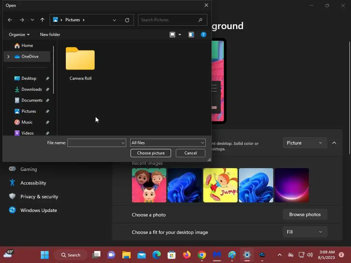
Task: Open the Paint app from the taskbar
Action: point(232,255)
